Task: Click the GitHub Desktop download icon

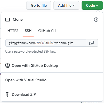Action: pos(8,65)
